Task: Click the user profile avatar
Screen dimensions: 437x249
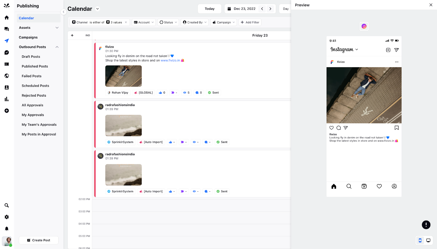Action: (x=7, y=241)
